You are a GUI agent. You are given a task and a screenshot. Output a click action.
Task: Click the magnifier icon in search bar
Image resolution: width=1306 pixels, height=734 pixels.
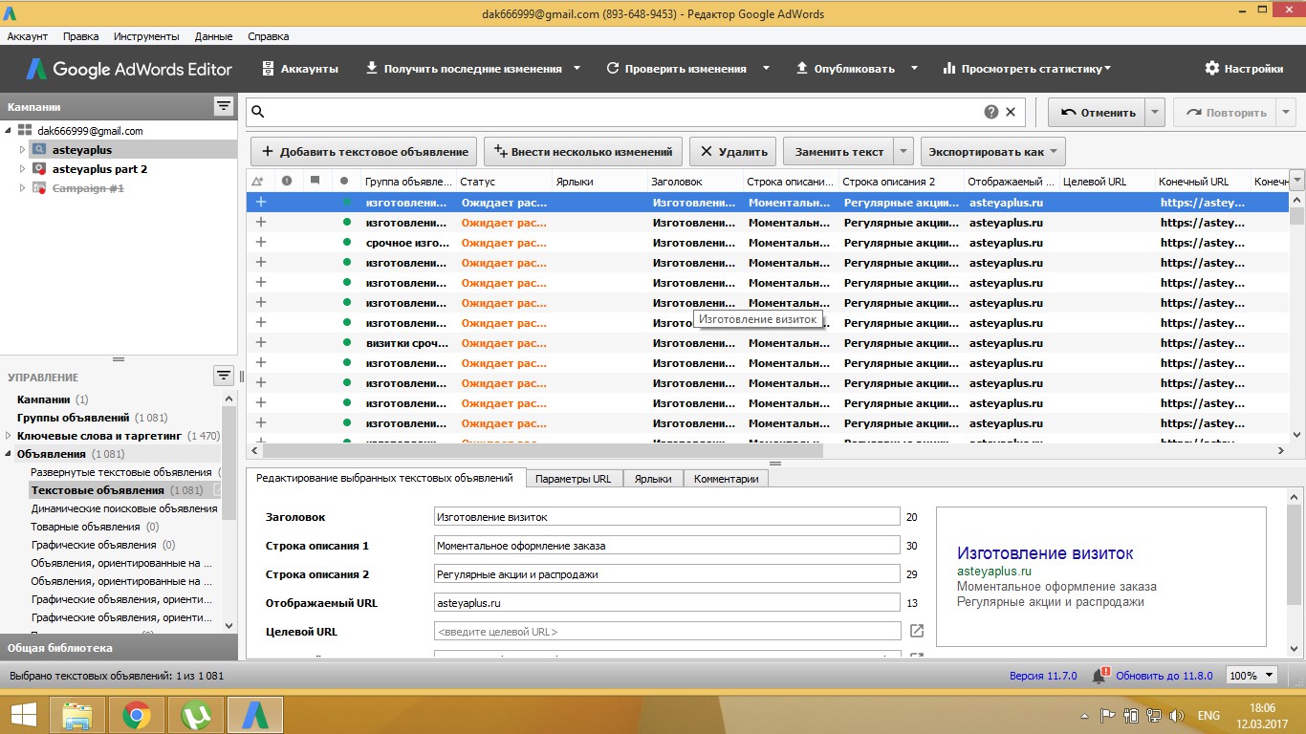[x=258, y=112]
